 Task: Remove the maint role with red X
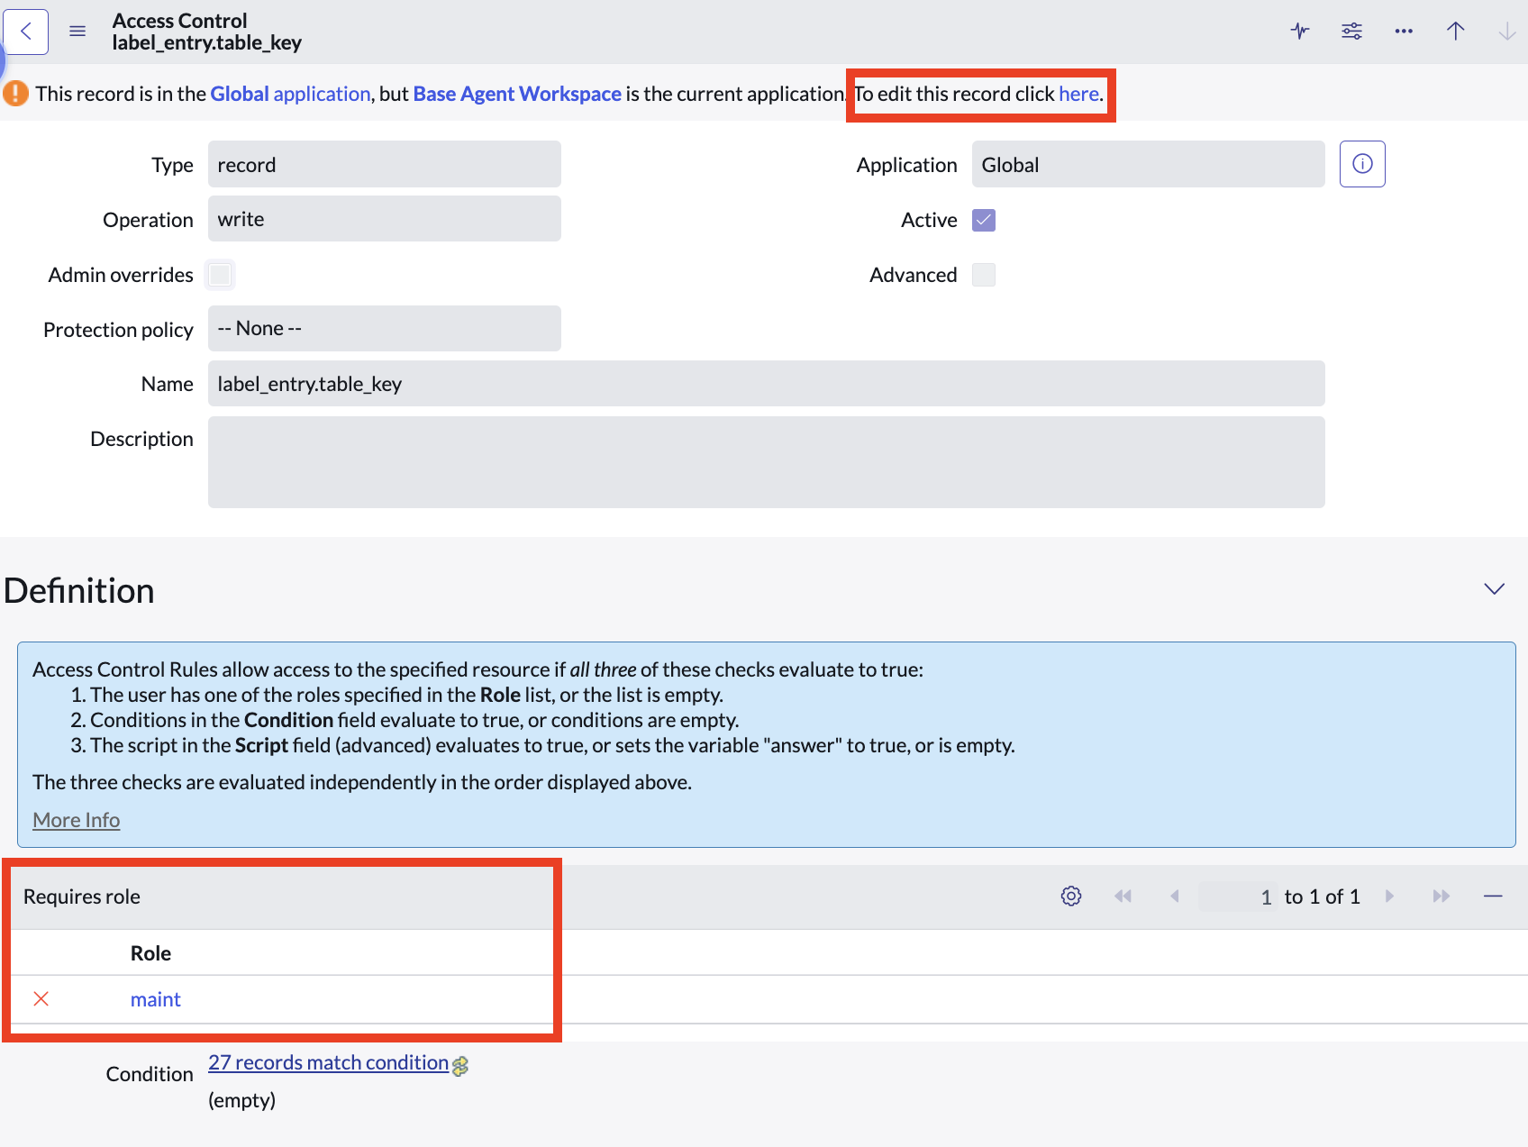pos(41,998)
